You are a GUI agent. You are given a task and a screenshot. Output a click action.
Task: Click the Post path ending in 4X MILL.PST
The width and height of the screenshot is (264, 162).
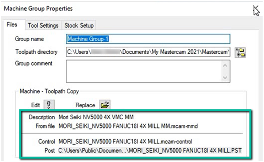(150, 151)
